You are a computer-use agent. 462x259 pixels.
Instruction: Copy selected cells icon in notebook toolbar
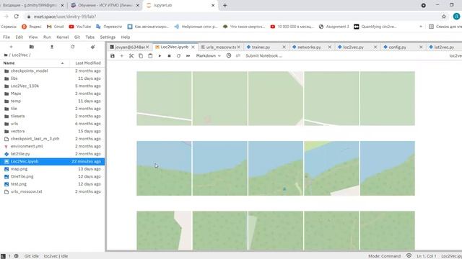(x=141, y=56)
